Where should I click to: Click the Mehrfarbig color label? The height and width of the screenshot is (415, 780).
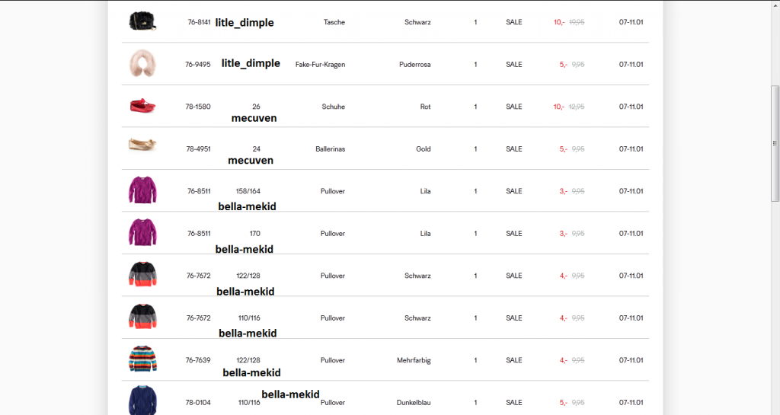tap(414, 360)
